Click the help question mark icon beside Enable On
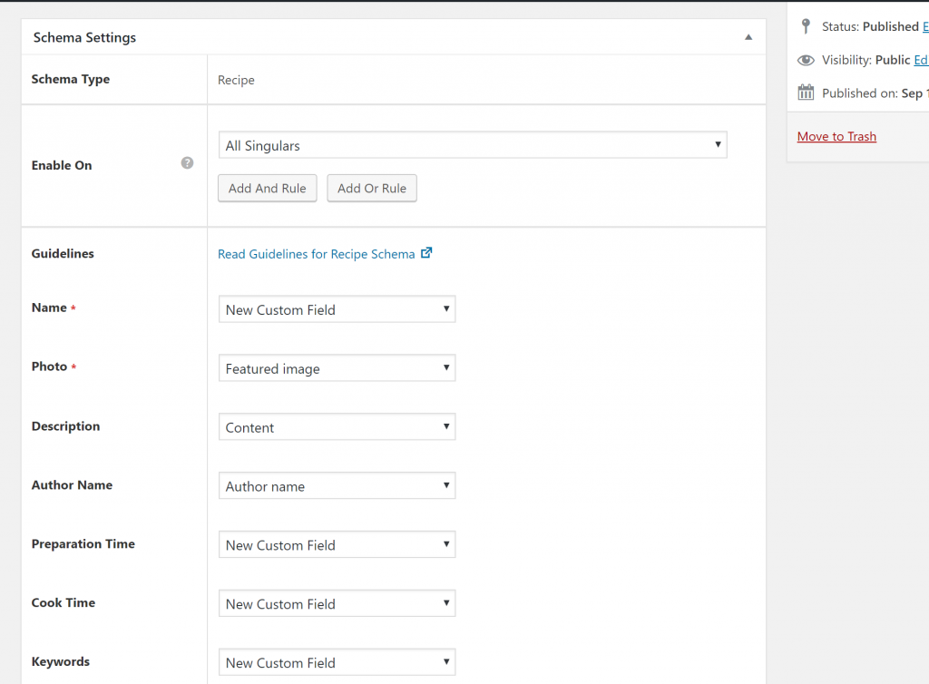The height and width of the screenshot is (684, 929). [187, 163]
